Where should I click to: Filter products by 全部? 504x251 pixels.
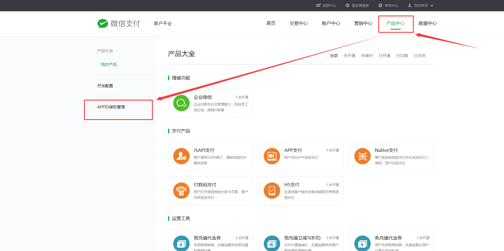coord(334,56)
